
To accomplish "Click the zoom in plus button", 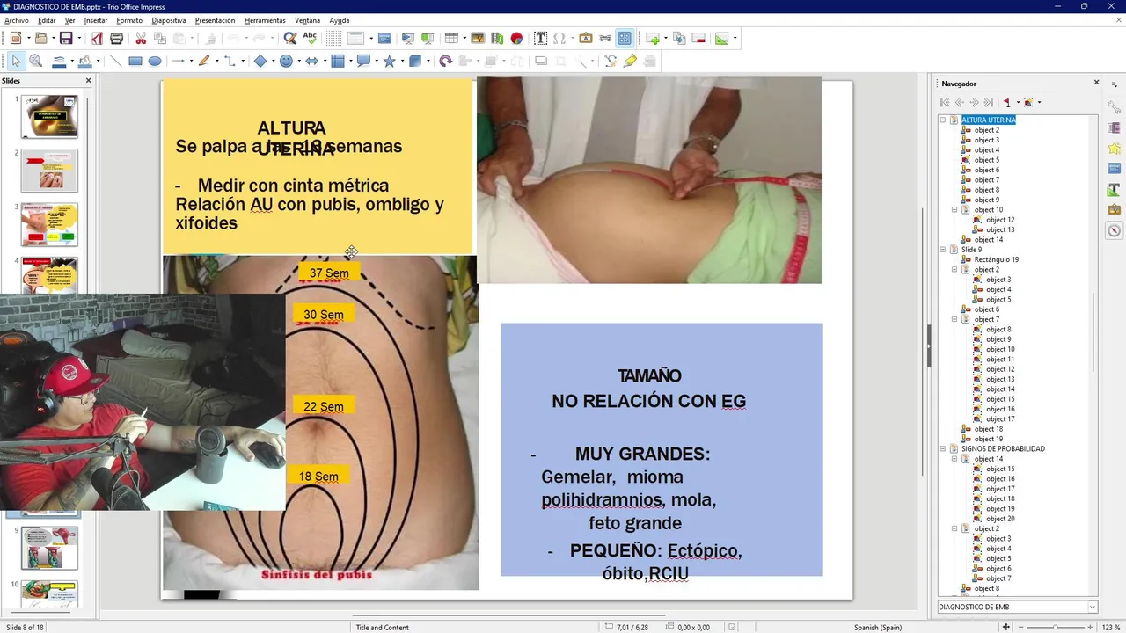I will 1089,627.
